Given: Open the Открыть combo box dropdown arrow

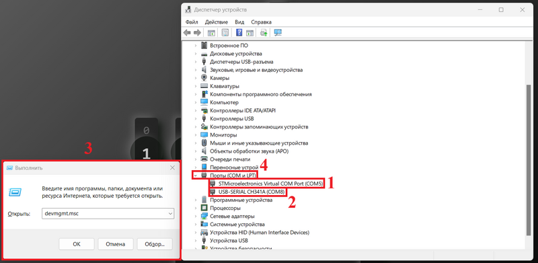Looking at the screenshot, I should 170,213.
